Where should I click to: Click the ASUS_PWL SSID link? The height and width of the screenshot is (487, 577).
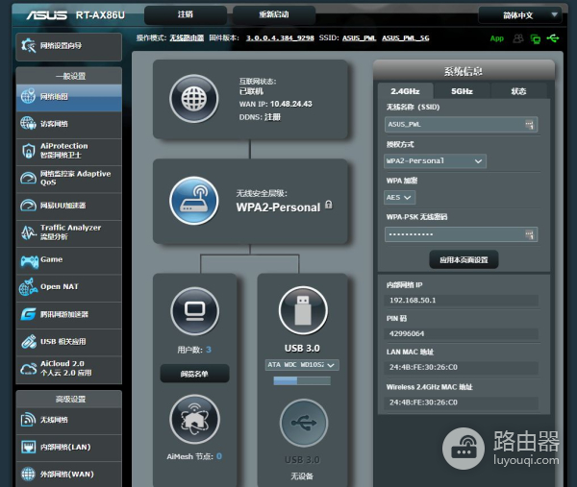coord(359,38)
